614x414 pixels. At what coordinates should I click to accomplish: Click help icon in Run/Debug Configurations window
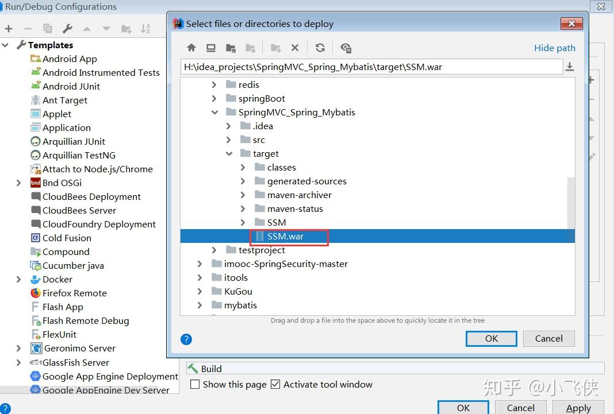point(5,408)
